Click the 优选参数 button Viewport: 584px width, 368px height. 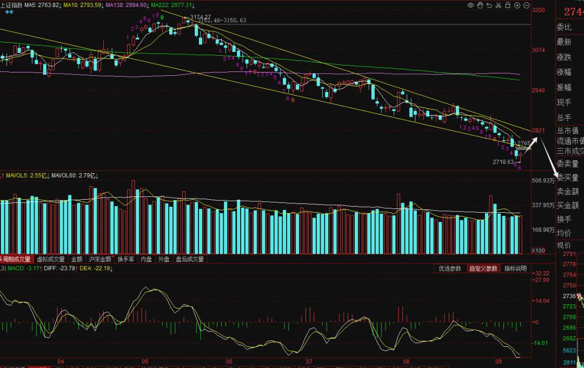[x=450, y=268]
